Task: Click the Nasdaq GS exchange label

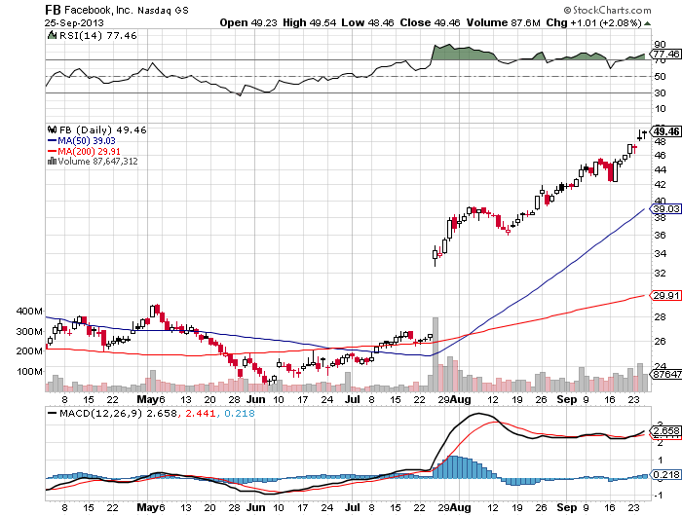Action: (x=163, y=10)
